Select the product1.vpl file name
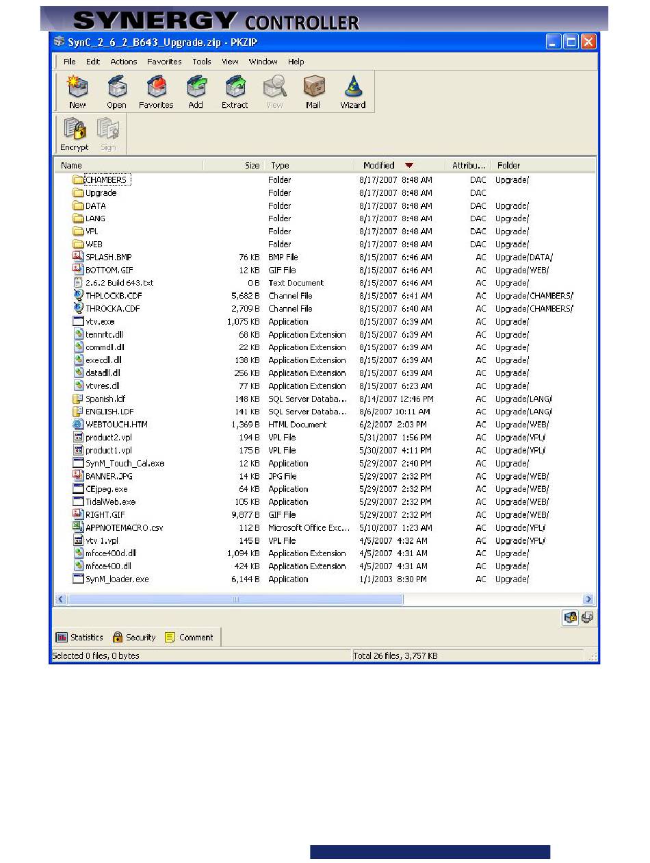Image resolution: width=650 pixels, height=863 pixels. pyautogui.click(x=109, y=450)
